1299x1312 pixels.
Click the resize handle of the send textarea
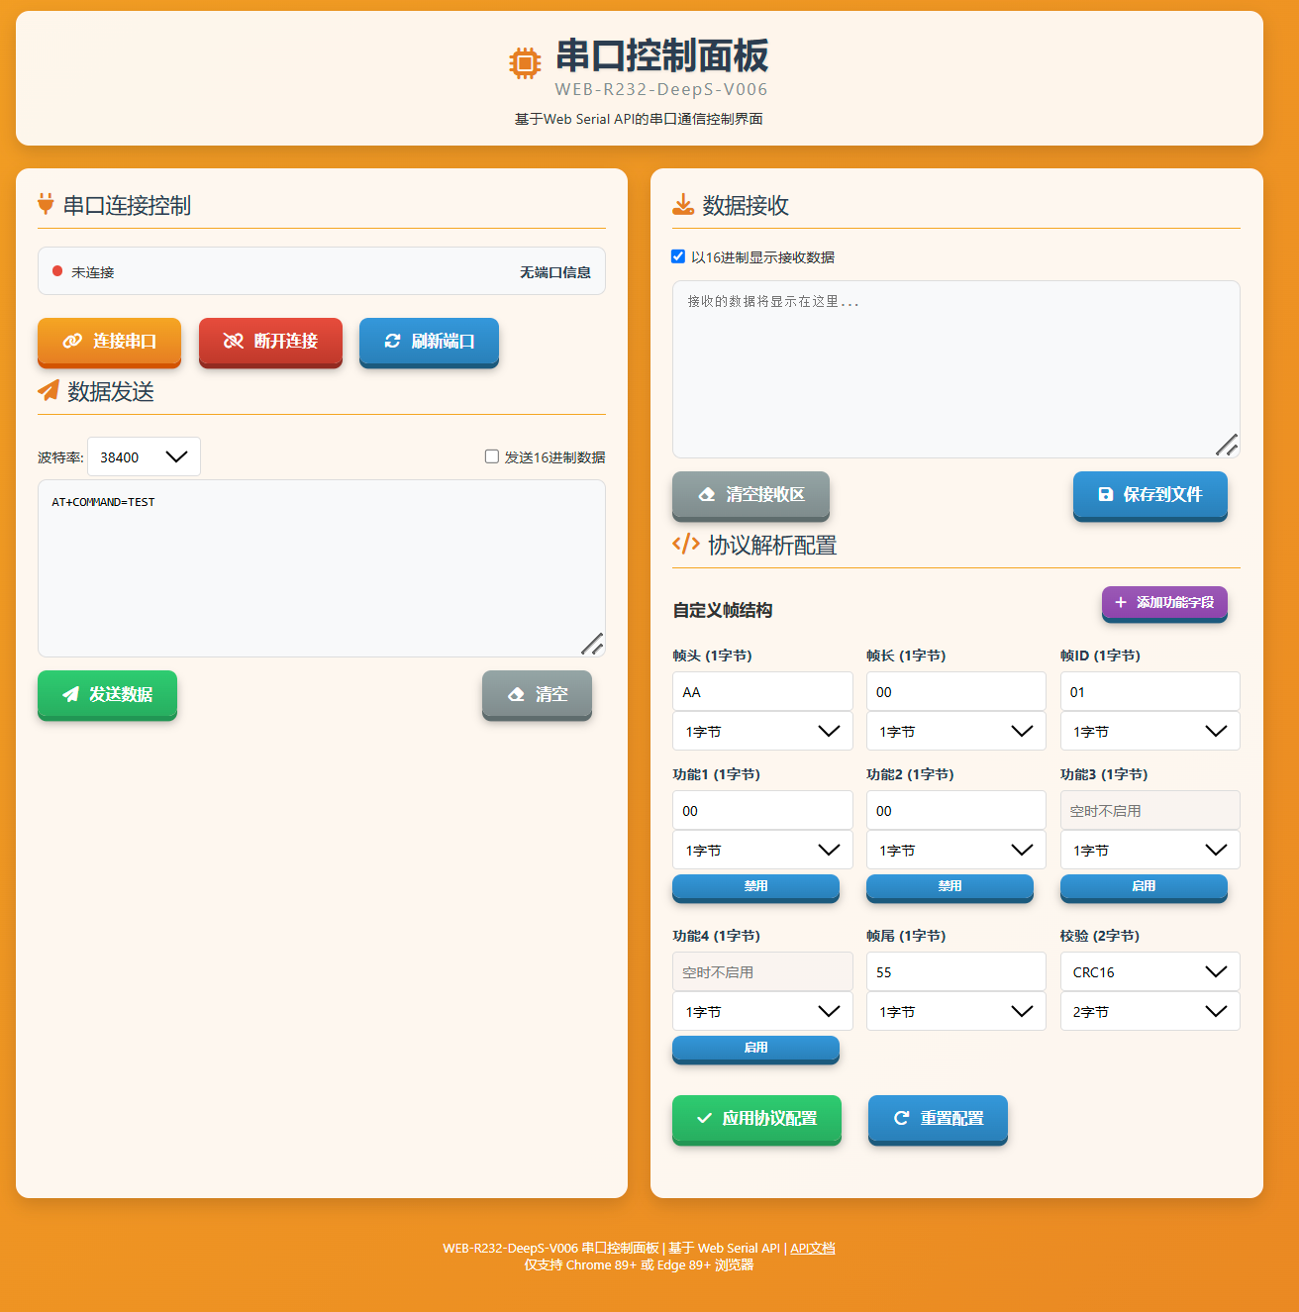point(593,645)
